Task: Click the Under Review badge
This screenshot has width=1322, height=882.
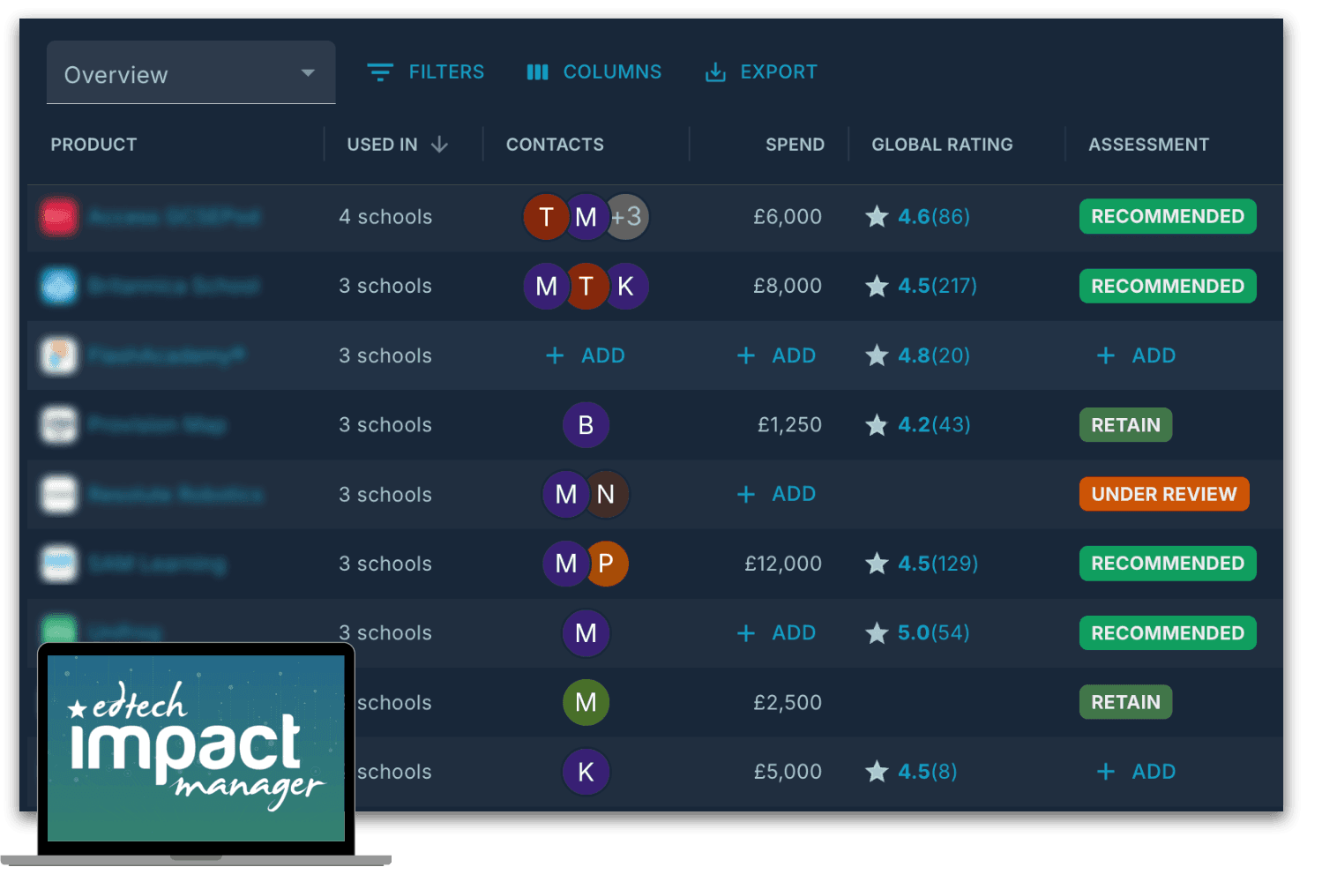Action: tap(1164, 494)
